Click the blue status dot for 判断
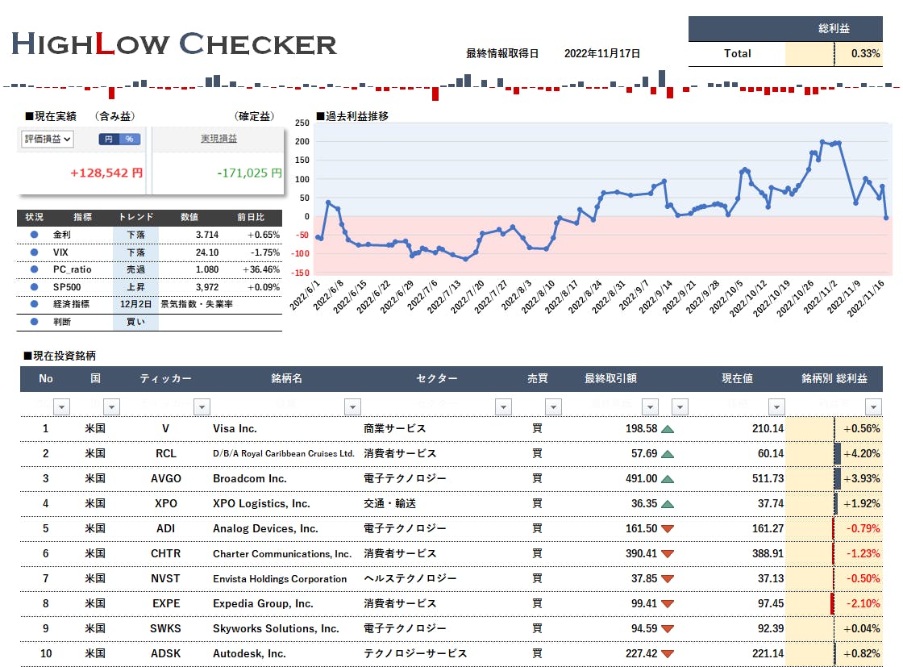903x667 pixels. 34,322
